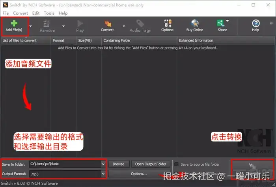Click the Add Files to Convert hint text

pos(138,48)
